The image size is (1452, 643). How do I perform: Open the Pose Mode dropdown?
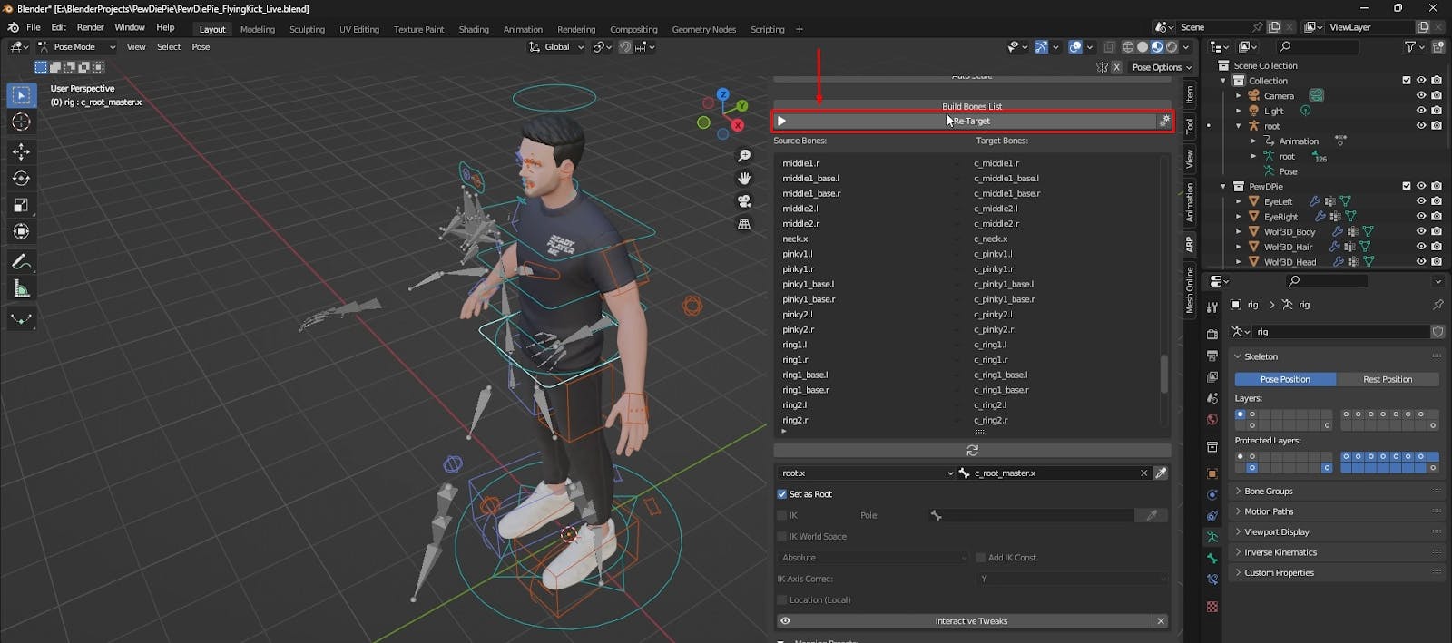(x=76, y=47)
